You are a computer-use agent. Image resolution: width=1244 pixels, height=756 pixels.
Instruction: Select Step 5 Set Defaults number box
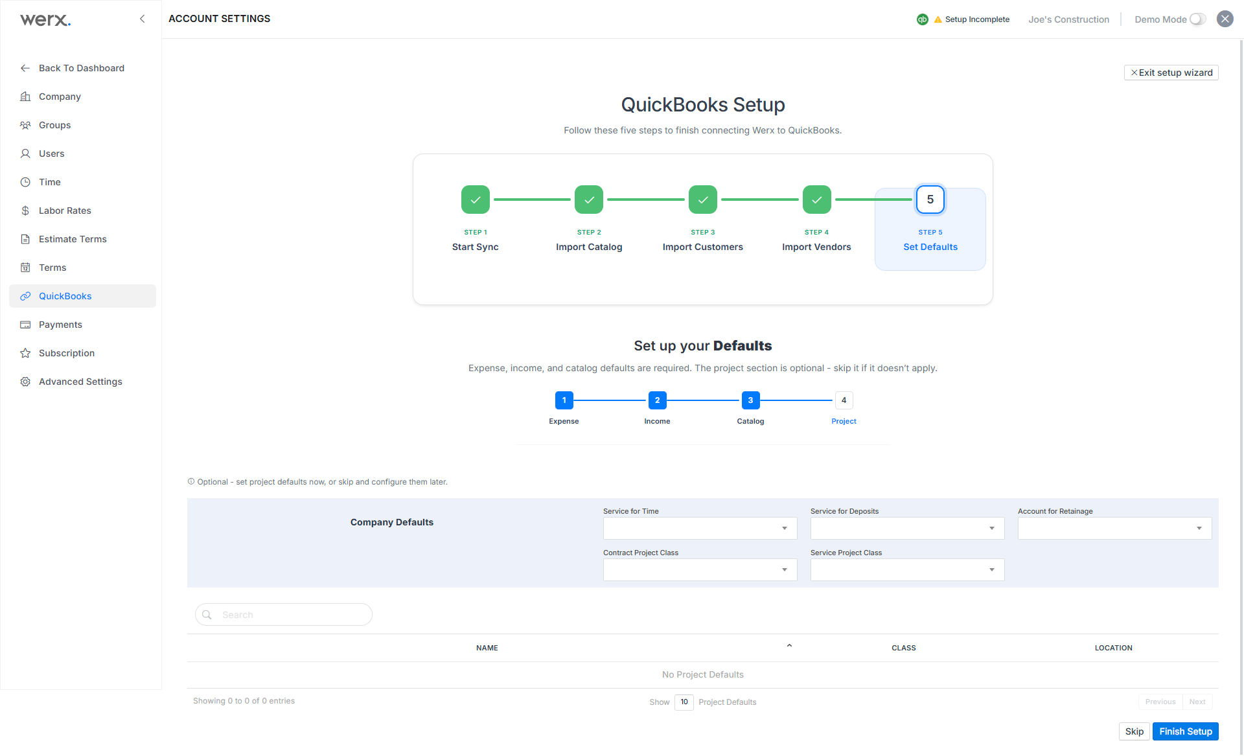tap(930, 200)
